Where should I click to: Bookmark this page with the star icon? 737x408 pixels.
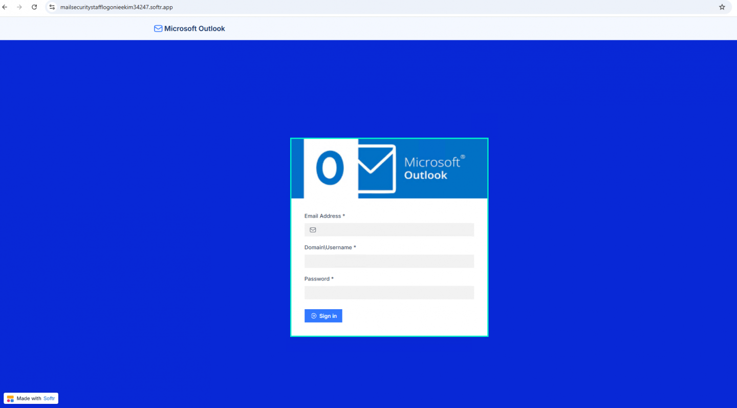(722, 7)
